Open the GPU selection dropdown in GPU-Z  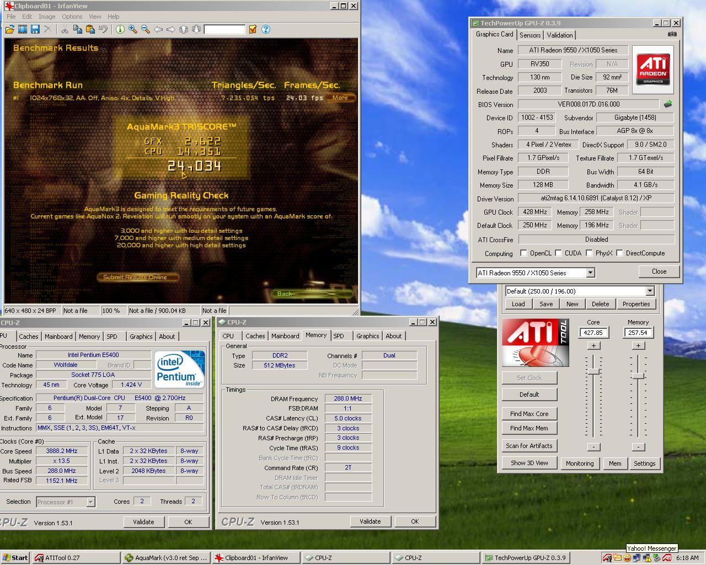590,273
